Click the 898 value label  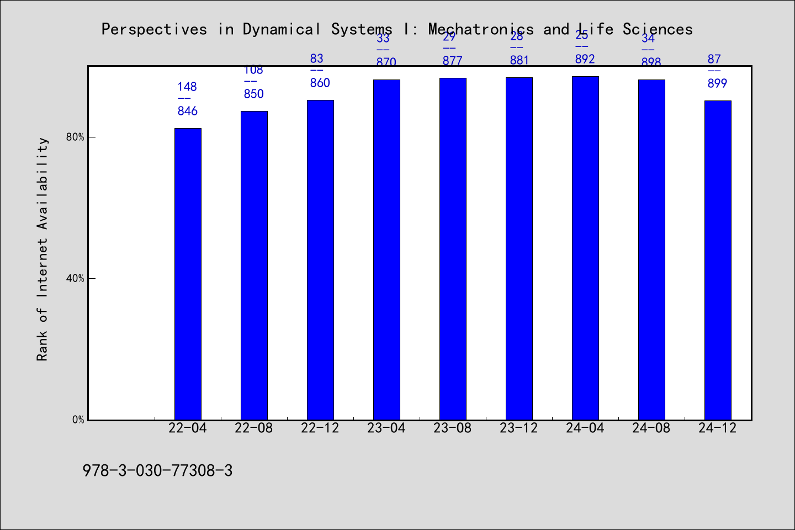tap(651, 62)
